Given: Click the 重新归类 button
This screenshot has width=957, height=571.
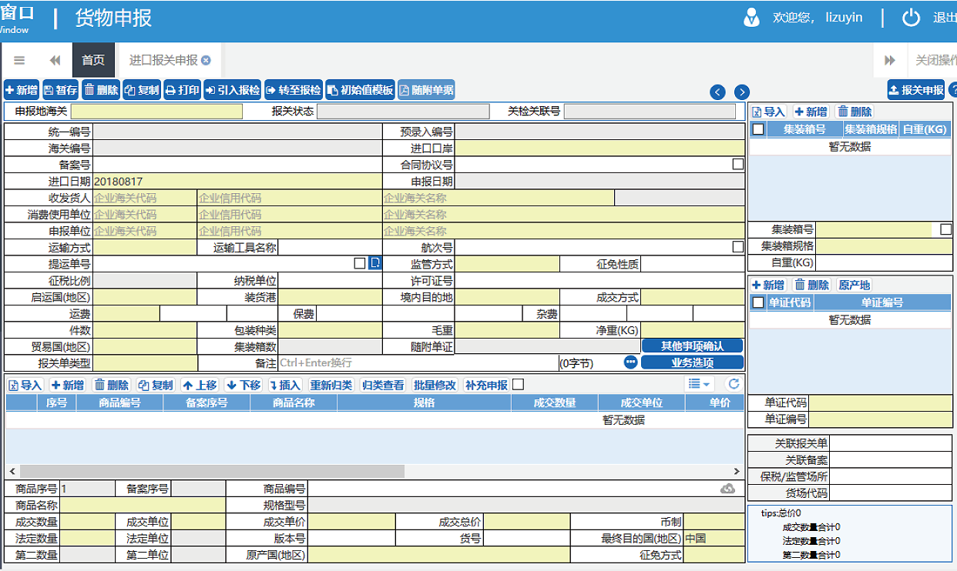Looking at the screenshot, I should click(331, 385).
